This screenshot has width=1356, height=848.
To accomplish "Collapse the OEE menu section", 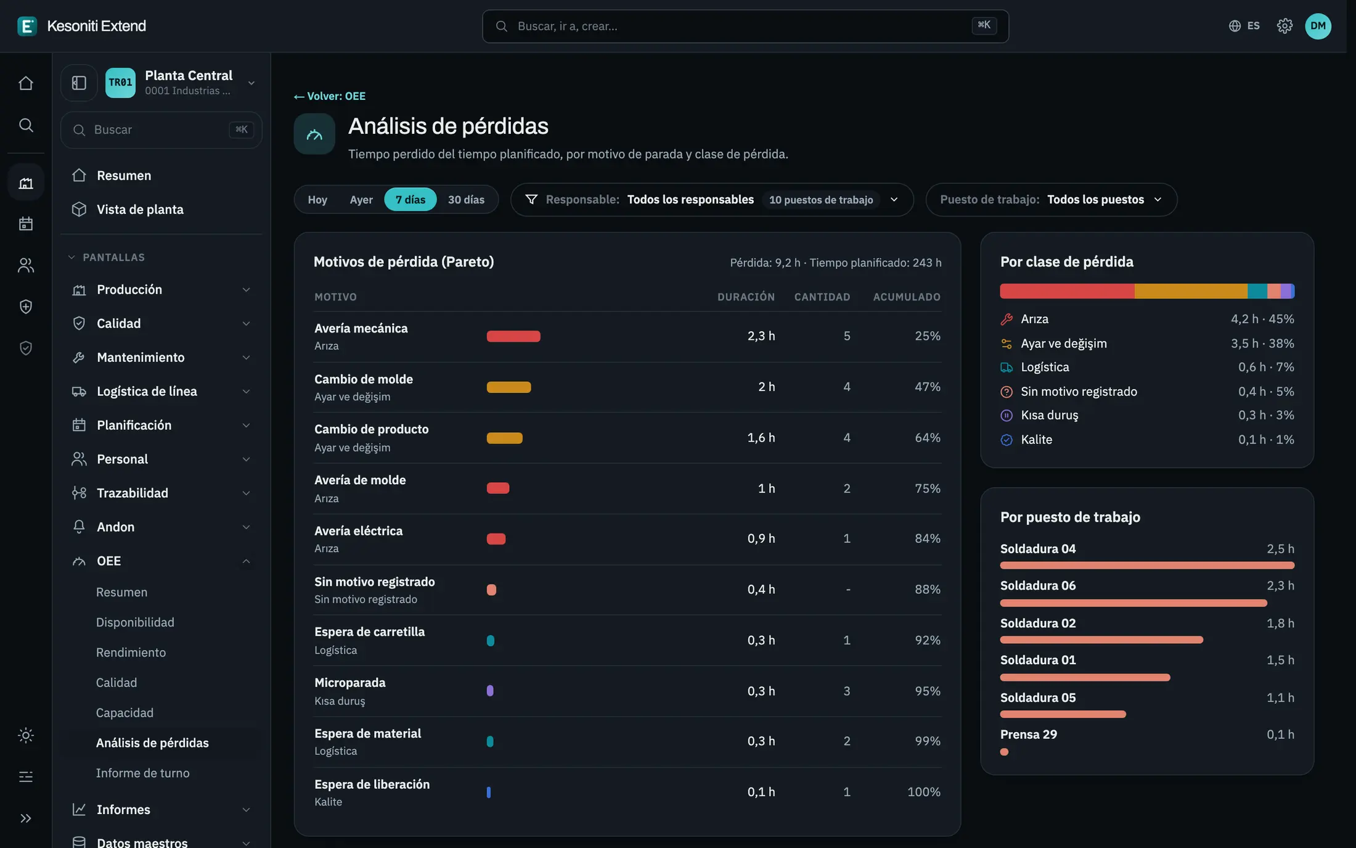I will click(x=161, y=561).
